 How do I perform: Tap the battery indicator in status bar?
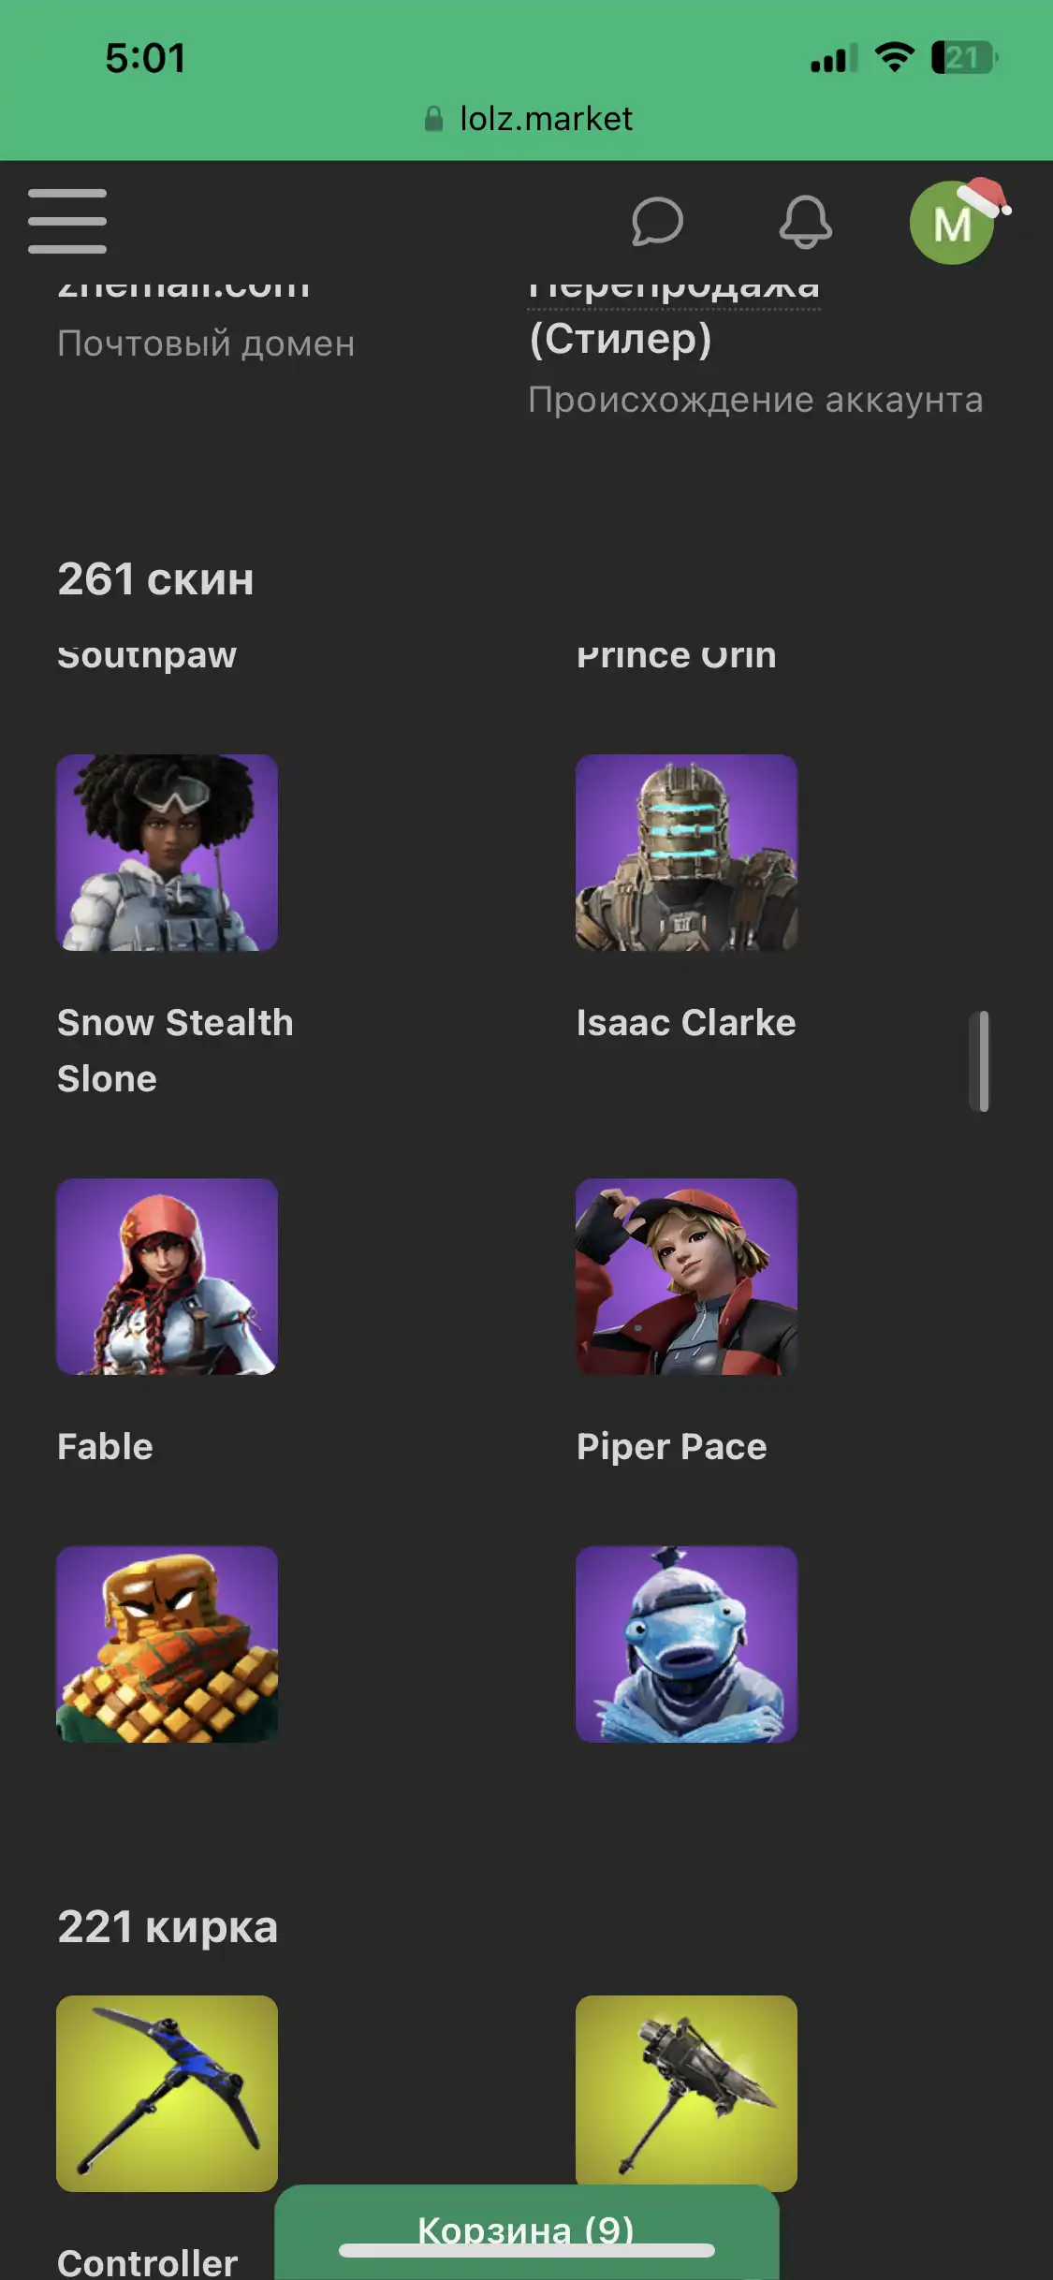pyautogui.click(x=964, y=58)
